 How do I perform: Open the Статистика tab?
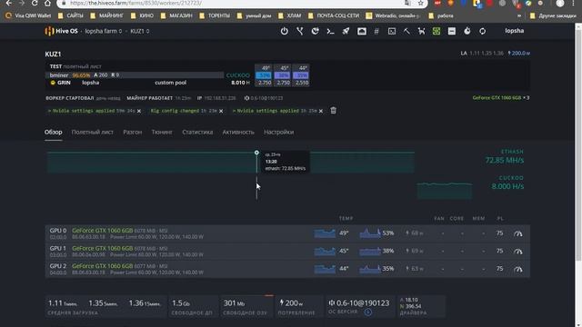click(197, 132)
